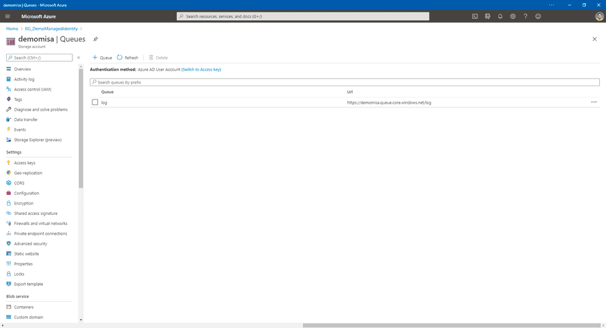Refresh the queues list
This screenshot has width=606, height=328.
coord(127,57)
